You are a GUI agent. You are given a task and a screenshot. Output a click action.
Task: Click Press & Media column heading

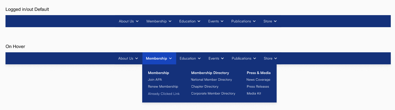point(259,73)
